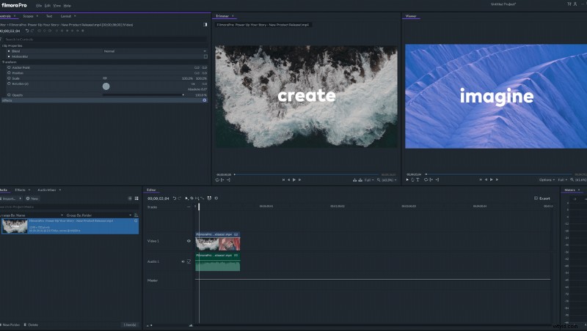The height and width of the screenshot is (331, 587).
Task: Click redo in the Controls panel
Action: pos(32,31)
